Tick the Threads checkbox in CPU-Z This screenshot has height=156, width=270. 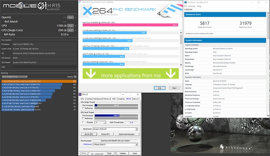(x=83, y=122)
